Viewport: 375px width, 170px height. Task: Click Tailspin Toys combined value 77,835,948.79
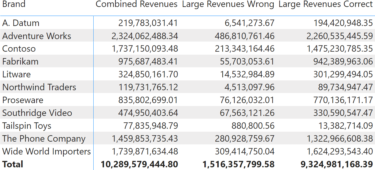coord(151,126)
